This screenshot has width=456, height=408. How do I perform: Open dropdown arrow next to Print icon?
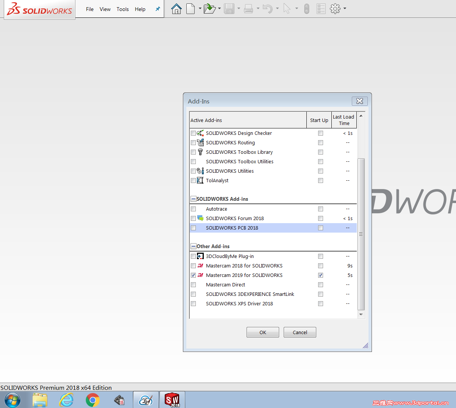tap(258, 8)
